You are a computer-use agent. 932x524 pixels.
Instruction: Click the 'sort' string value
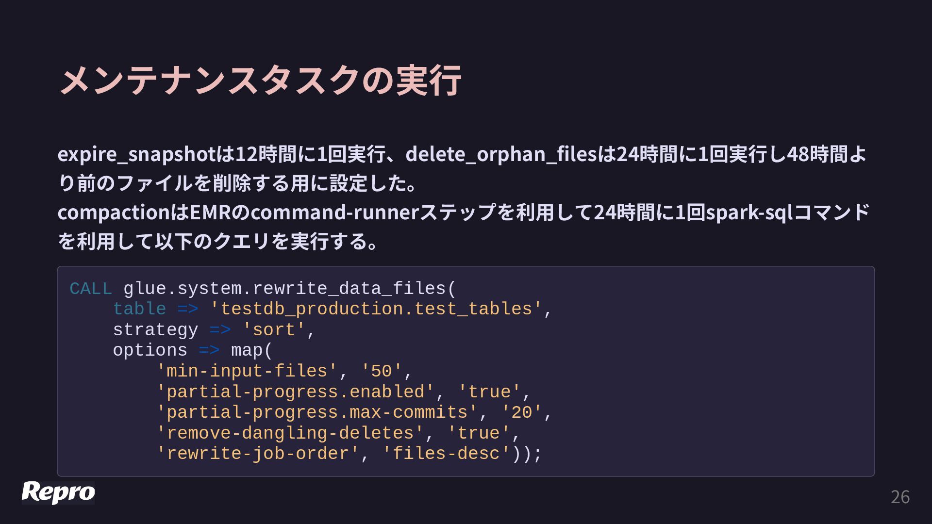[x=273, y=330]
